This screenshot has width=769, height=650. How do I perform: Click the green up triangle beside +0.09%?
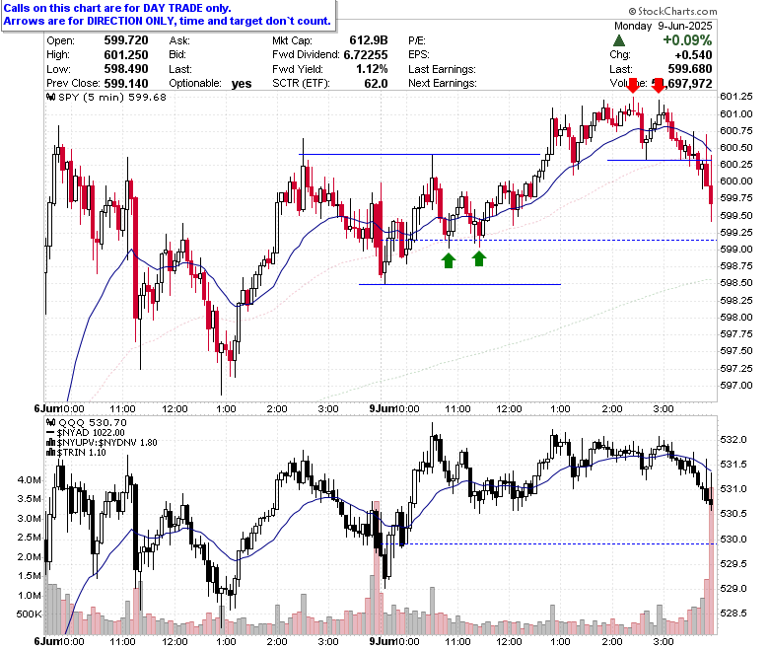click(x=619, y=40)
